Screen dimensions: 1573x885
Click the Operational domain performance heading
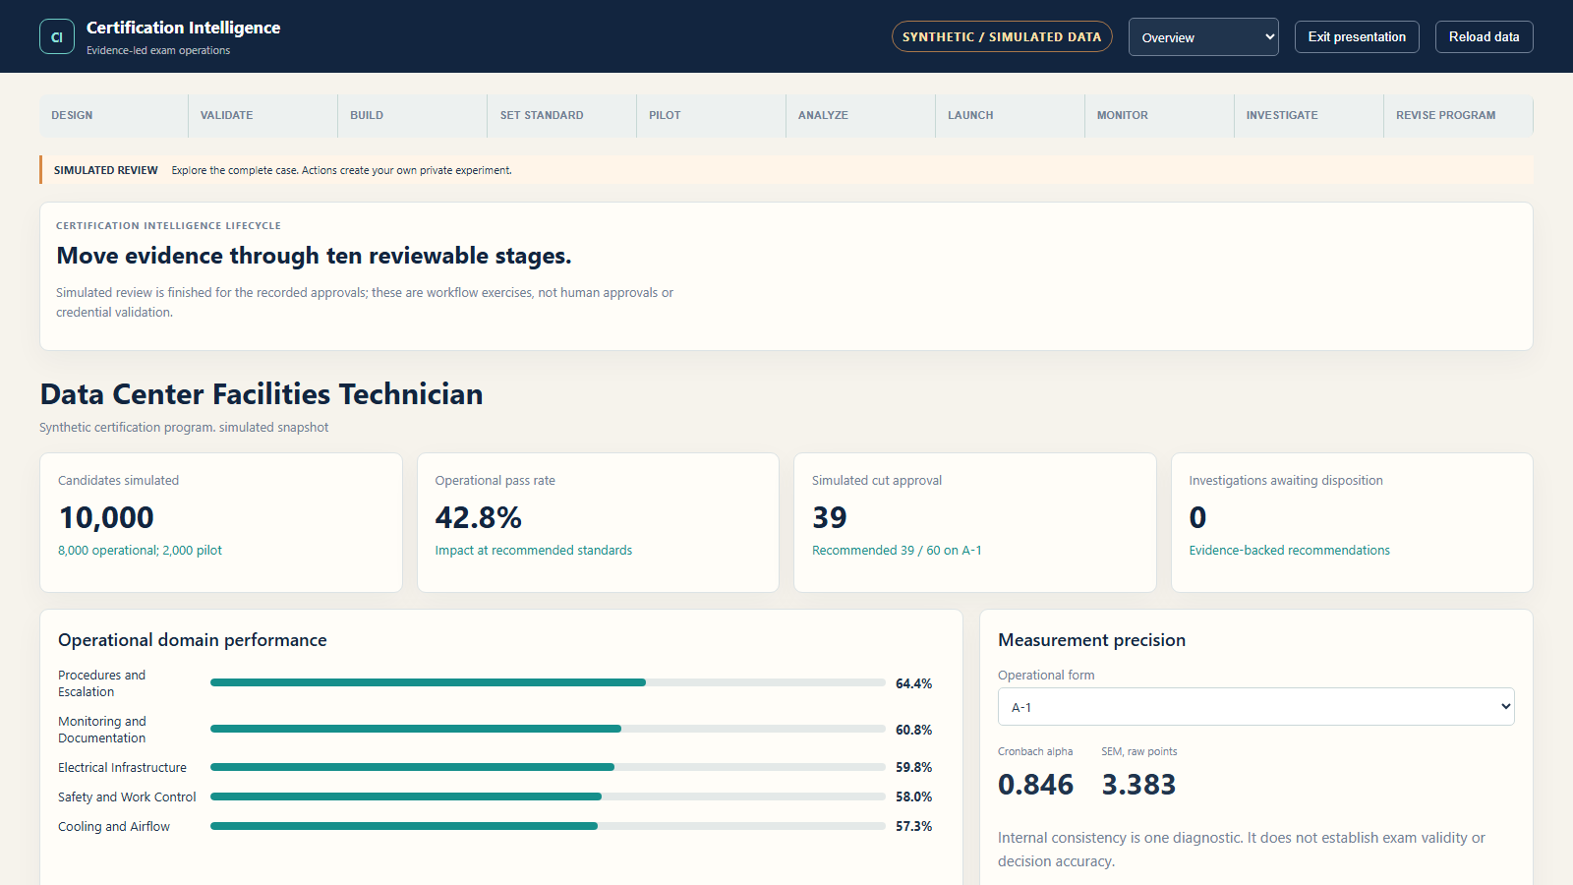(193, 640)
